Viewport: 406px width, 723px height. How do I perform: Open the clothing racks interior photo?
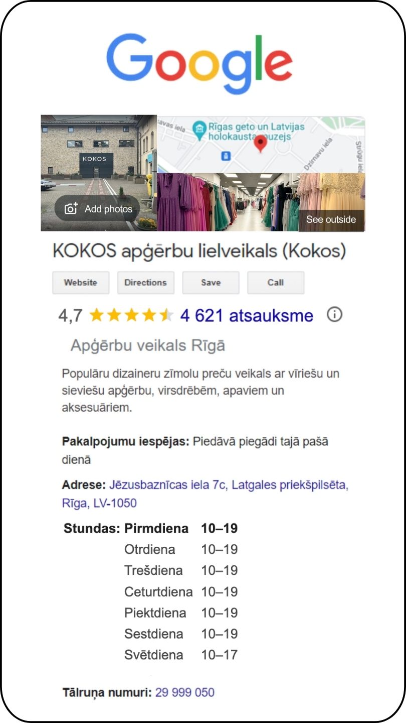point(228,202)
